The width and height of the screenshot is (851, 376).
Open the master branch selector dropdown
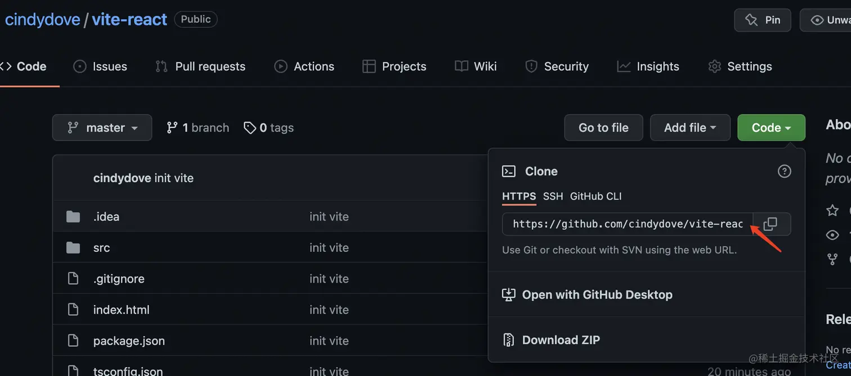click(102, 128)
